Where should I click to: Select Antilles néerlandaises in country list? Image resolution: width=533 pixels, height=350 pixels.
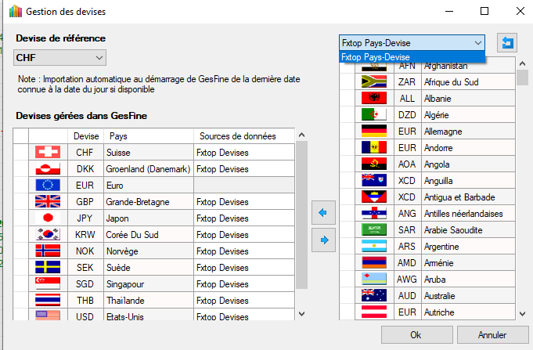[468, 213]
